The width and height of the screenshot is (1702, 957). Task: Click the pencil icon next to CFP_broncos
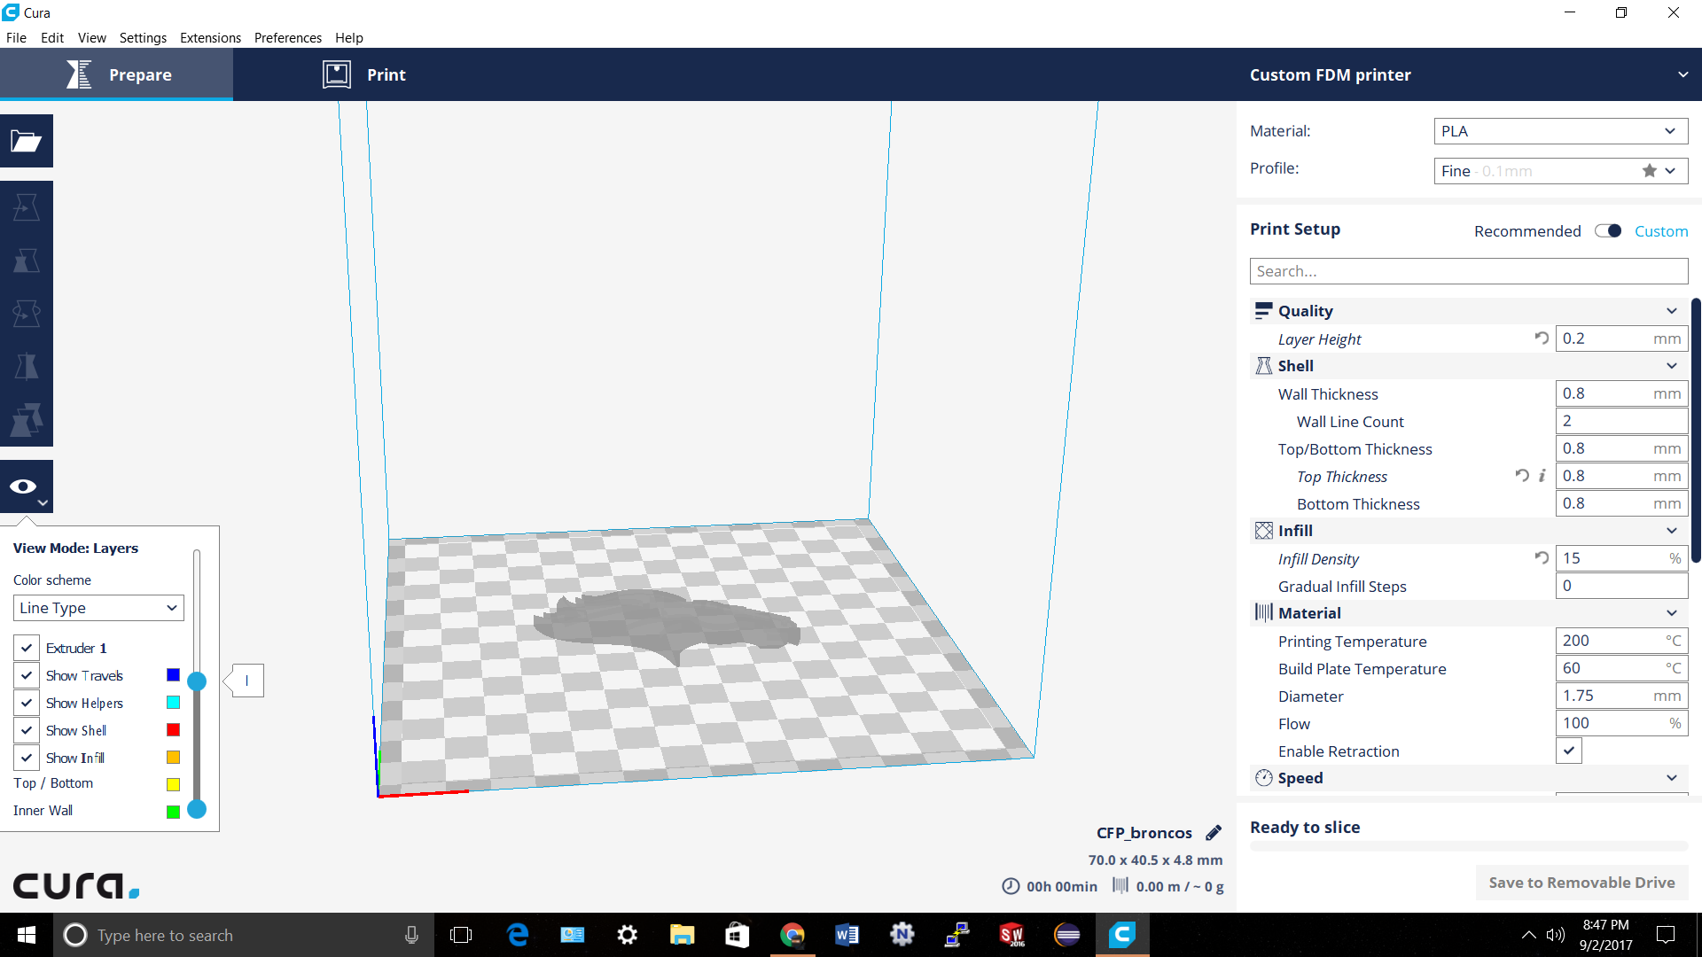tap(1214, 833)
